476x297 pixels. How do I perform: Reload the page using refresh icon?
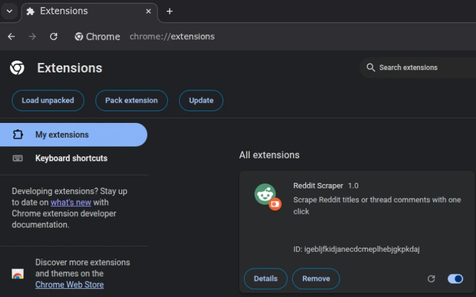54,37
